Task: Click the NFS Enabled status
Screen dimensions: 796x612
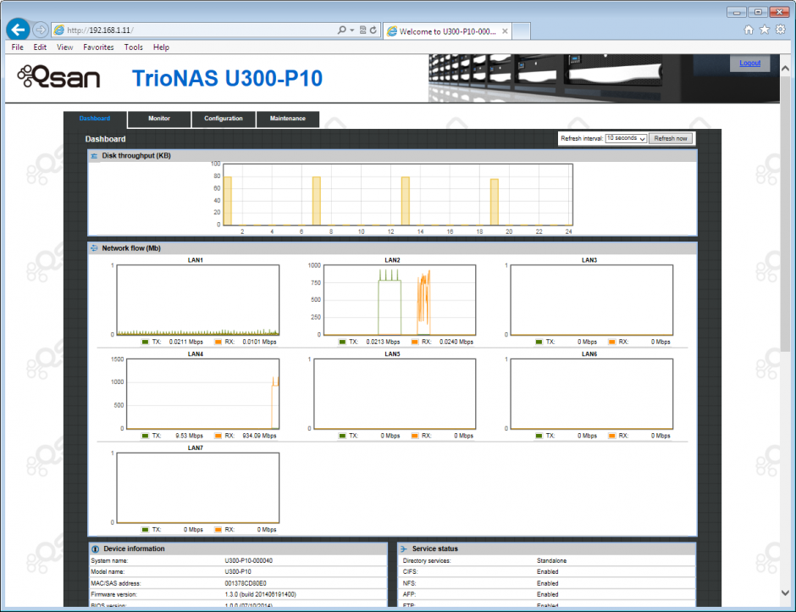Action: (547, 583)
